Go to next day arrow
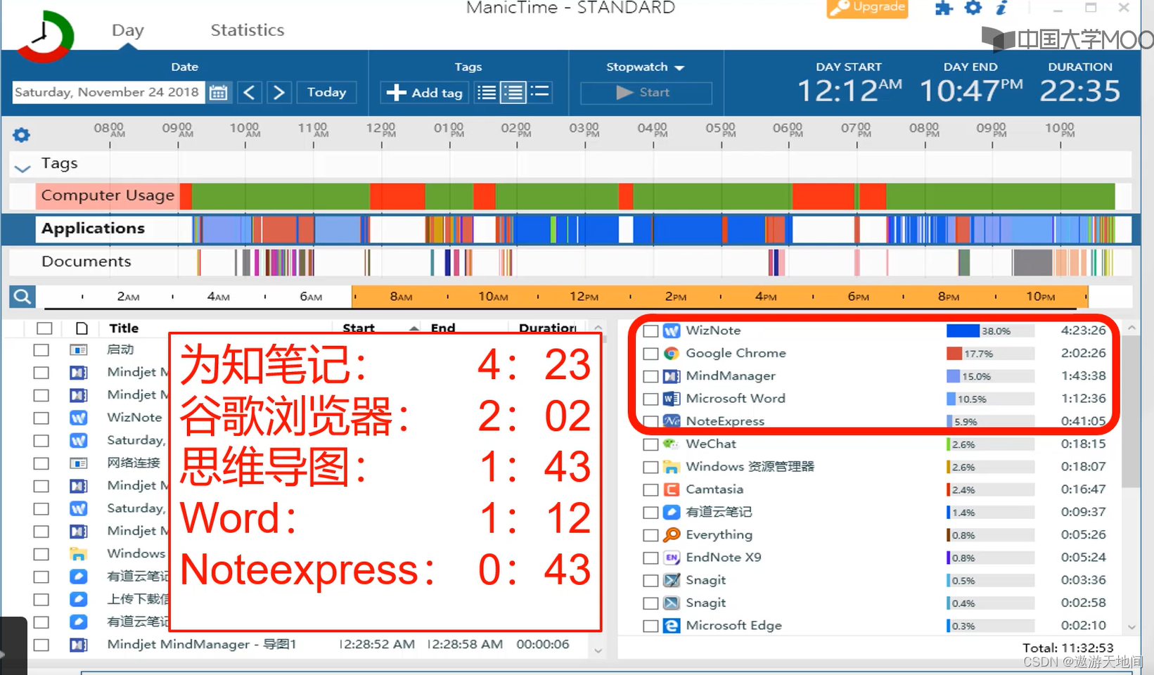1154x675 pixels. tap(278, 92)
